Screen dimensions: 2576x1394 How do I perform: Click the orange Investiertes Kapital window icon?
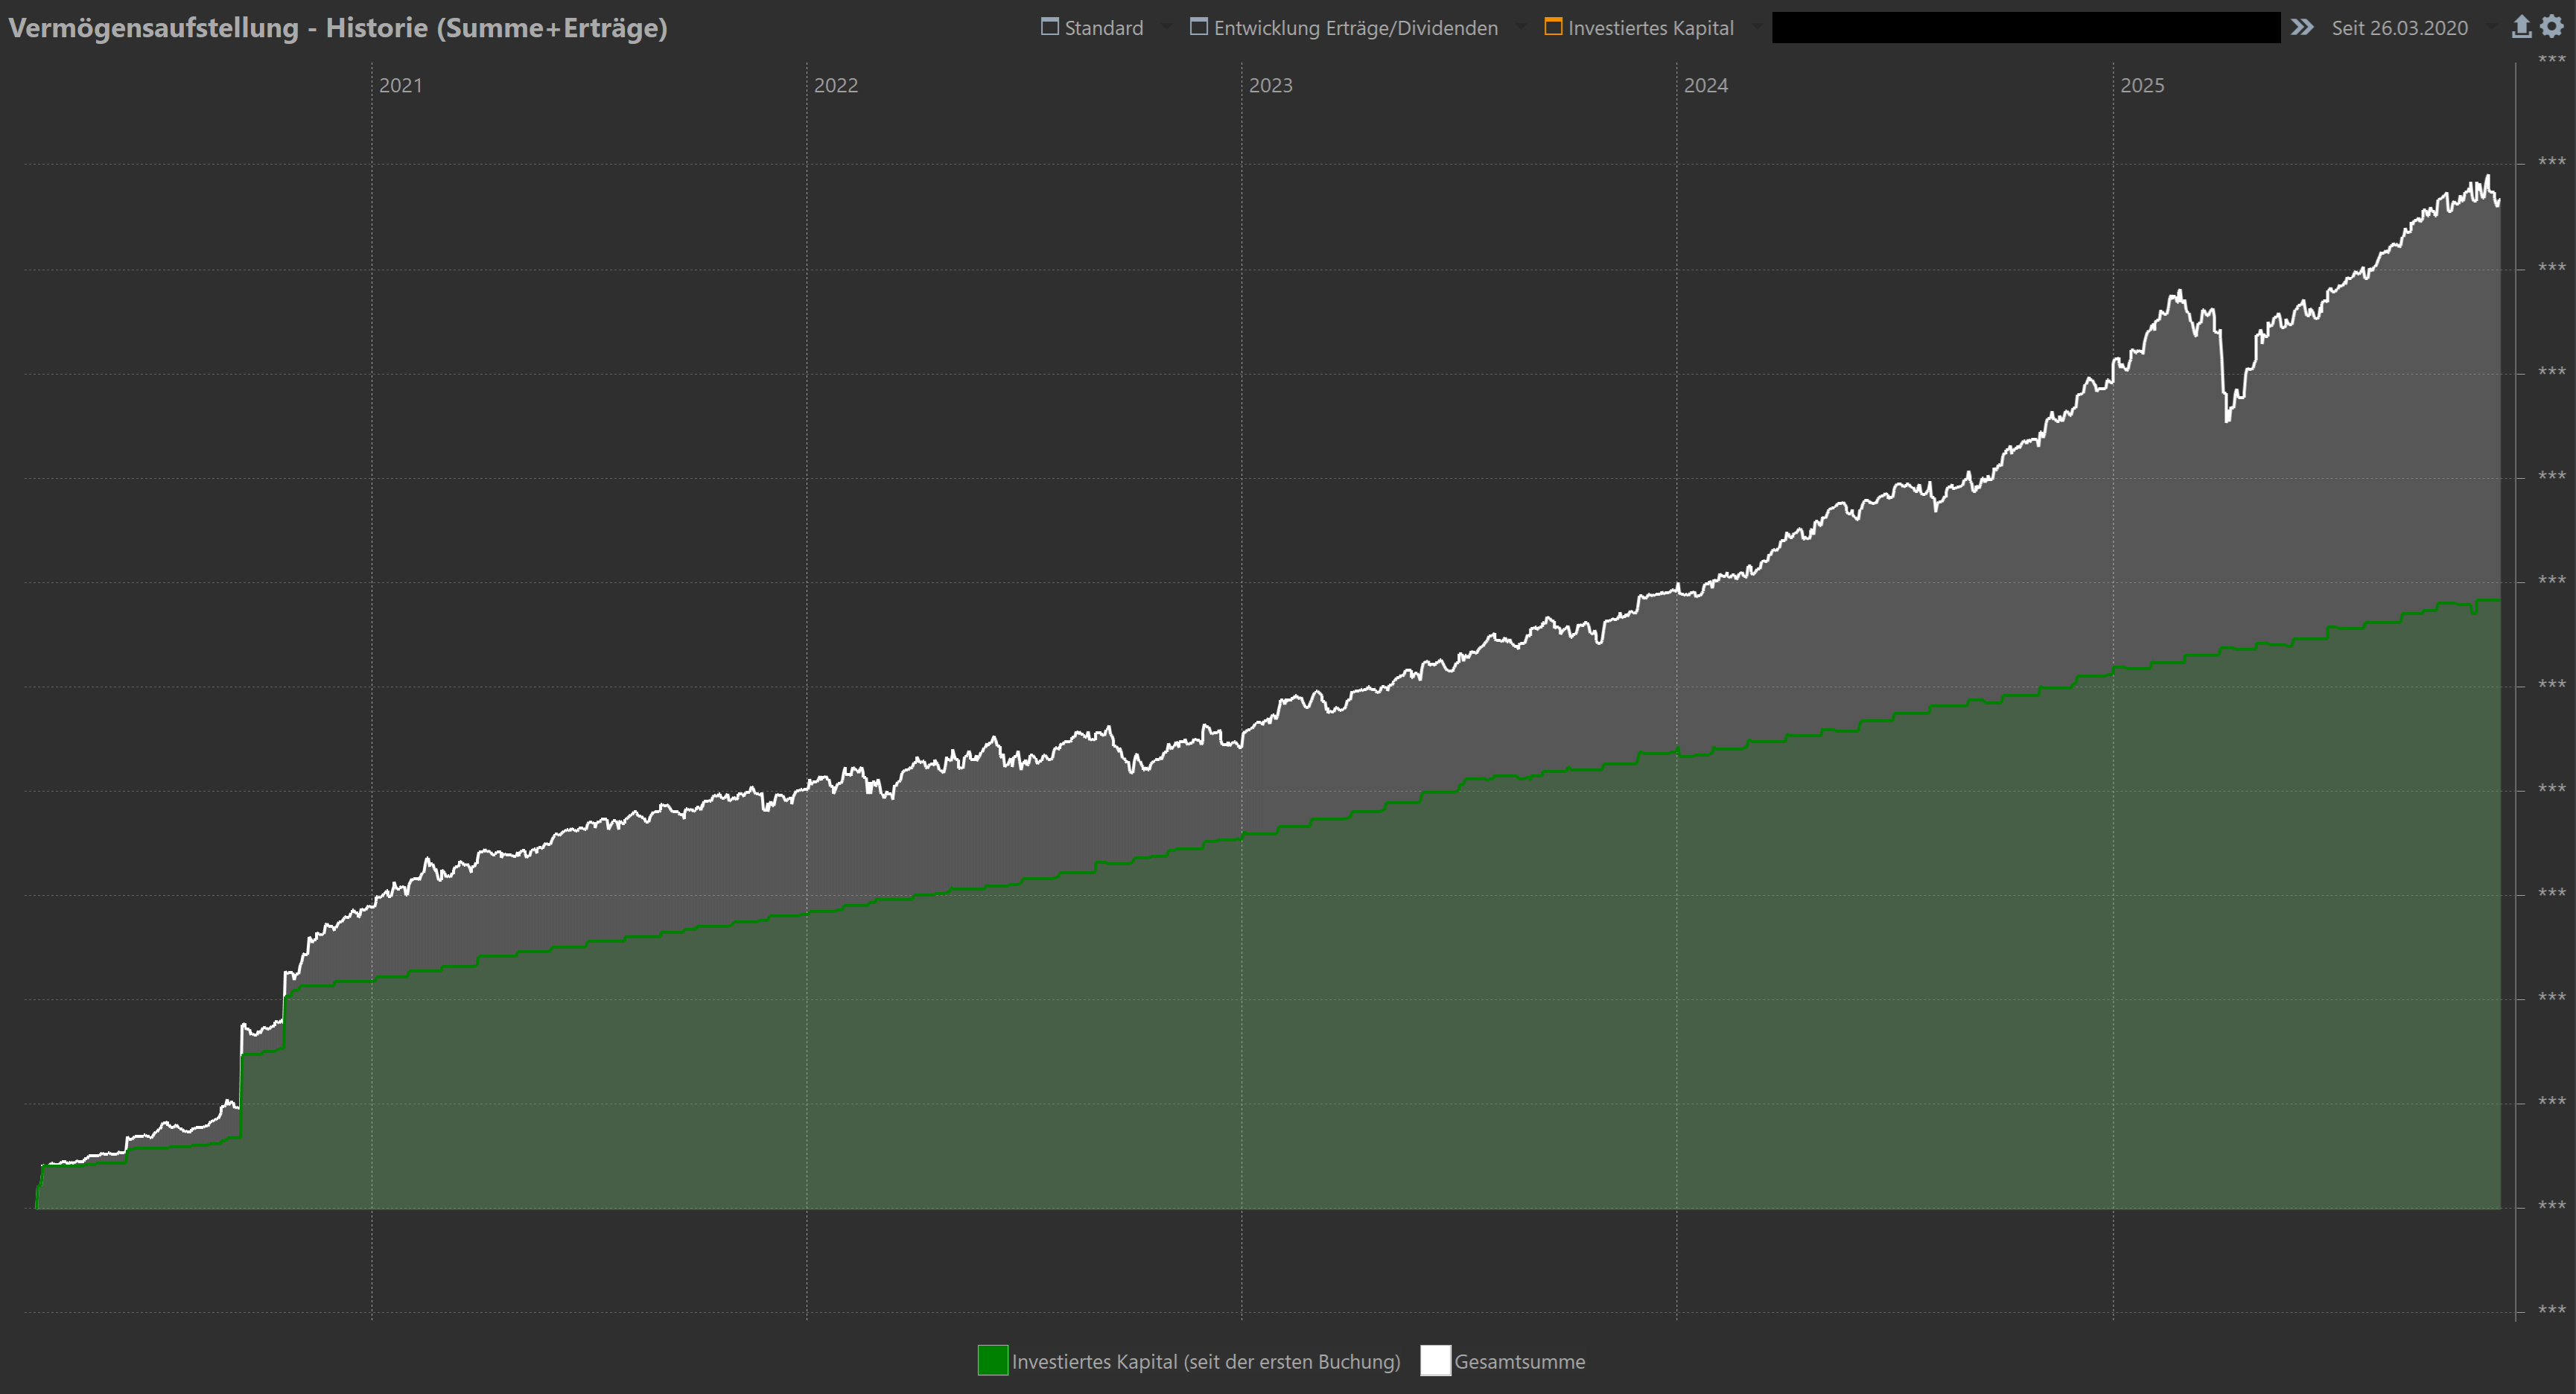click(1553, 27)
